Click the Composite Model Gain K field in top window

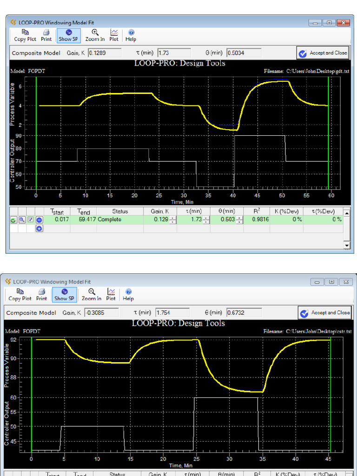105,53
